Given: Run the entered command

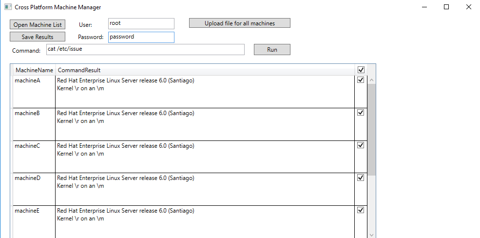Looking at the screenshot, I should click(272, 50).
